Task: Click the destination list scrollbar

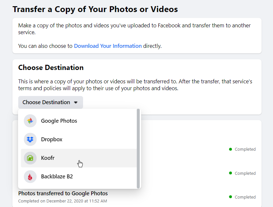Action: 138,149
